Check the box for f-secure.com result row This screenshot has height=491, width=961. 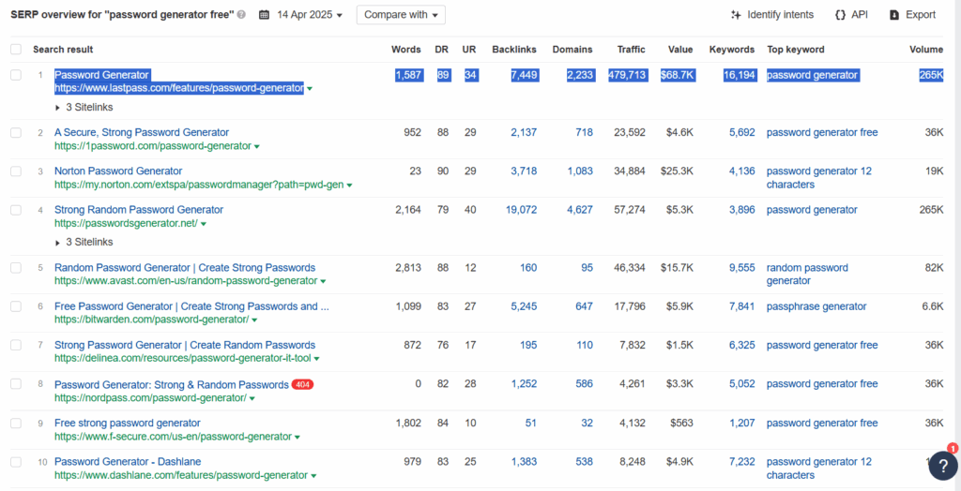point(16,423)
